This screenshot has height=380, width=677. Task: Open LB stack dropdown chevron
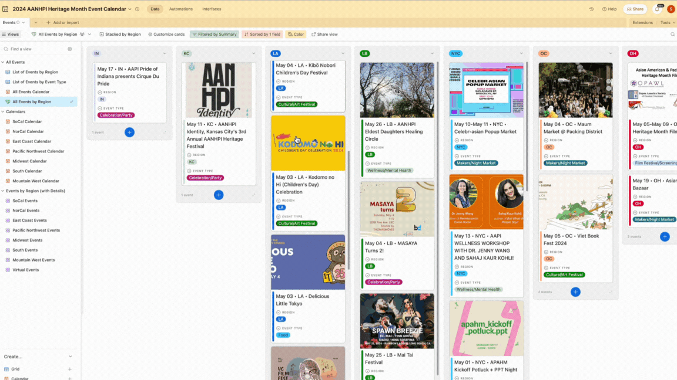click(432, 53)
